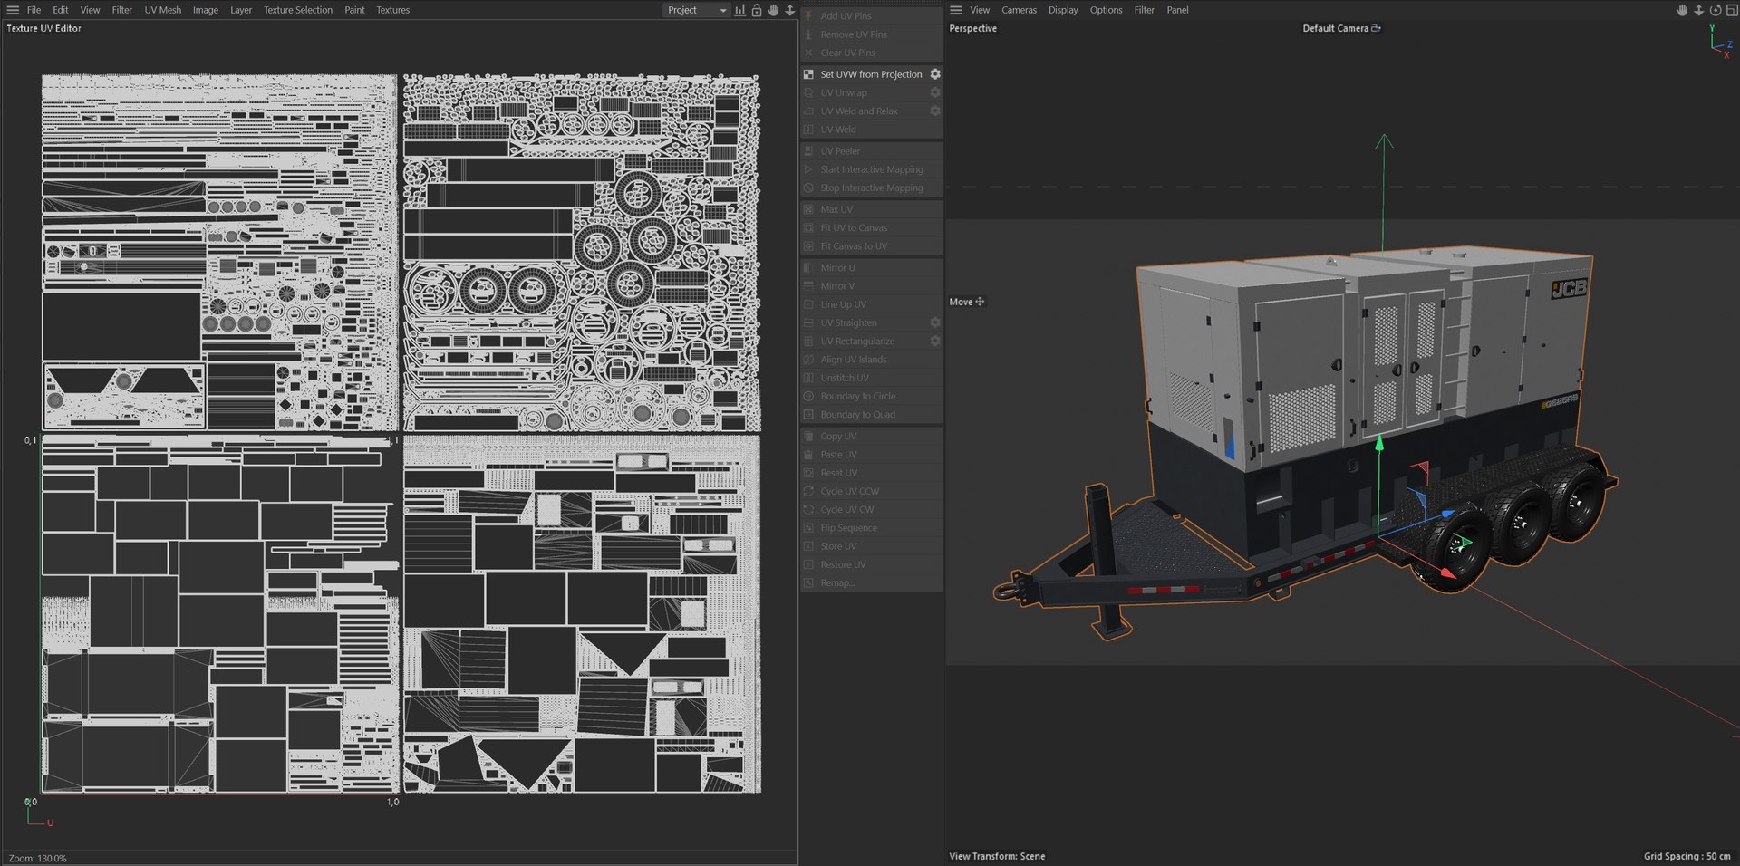Viewport: 1740px width, 866px height.
Task: Click the Grid Spacing : 50 cm readout
Action: 1687,856
